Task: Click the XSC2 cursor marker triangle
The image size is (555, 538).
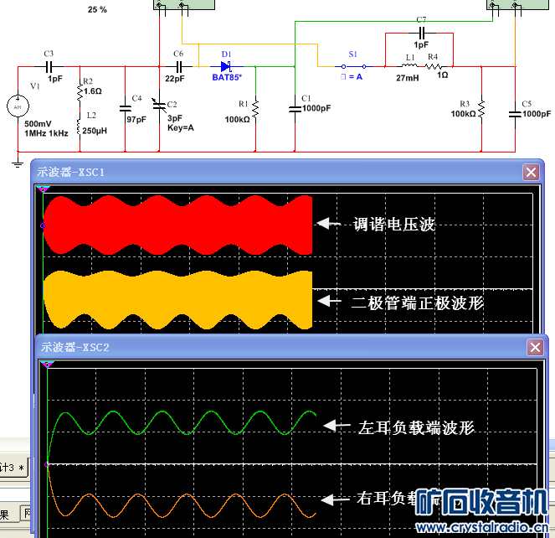Action: coord(47,365)
